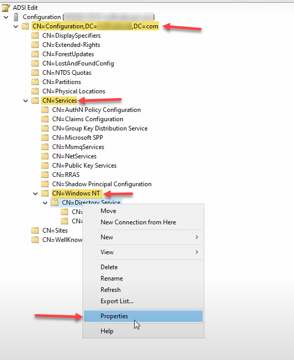
Task: Choose Move from the context menu
Action: (x=143, y=211)
